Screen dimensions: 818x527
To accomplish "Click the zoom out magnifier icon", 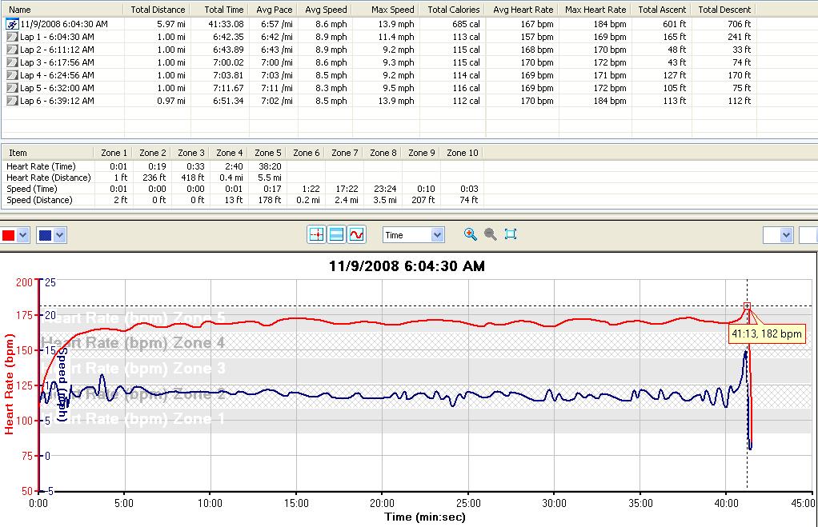I will pyautogui.click(x=491, y=234).
